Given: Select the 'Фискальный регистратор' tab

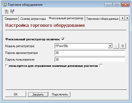Looking at the screenshot, I should [x=66, y=18].
